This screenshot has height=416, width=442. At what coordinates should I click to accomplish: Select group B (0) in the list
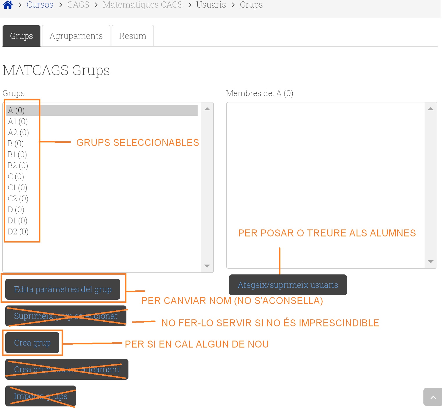(x=102, y=143)
